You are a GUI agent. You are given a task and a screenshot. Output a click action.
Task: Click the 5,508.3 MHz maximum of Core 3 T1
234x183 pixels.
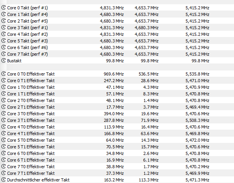point(197,120)
